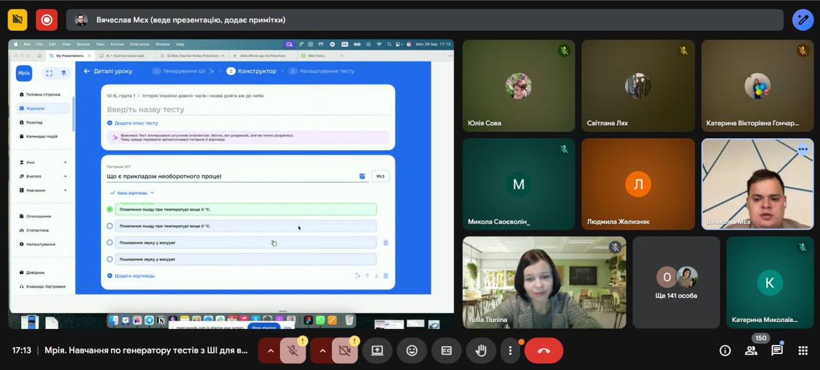Show the people list with 150 badge
Image resolution: width=820 pixels, height=370 pixels.
(x=751, y=350)
